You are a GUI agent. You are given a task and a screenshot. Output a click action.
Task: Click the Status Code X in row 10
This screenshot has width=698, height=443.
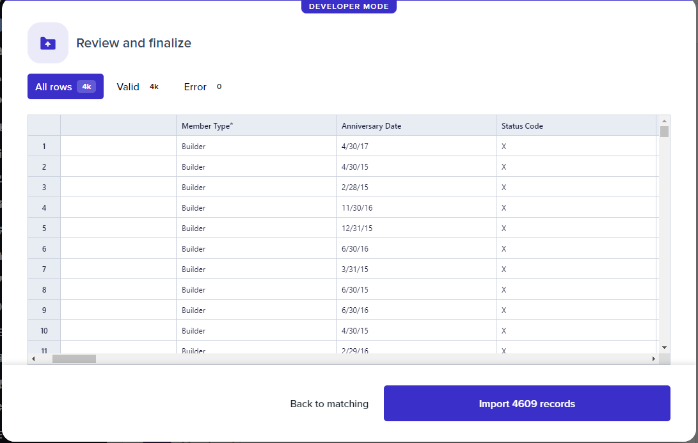(x=576, y=330)
